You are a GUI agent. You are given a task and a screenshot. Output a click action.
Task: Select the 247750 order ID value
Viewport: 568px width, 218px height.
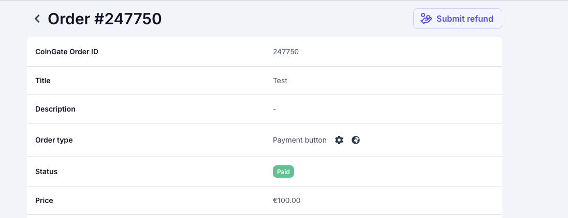click(286, 52)
